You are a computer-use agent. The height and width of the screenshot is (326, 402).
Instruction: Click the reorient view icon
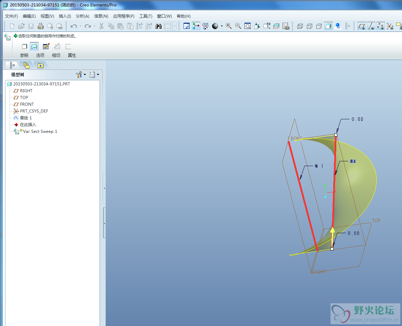(257, 26)
